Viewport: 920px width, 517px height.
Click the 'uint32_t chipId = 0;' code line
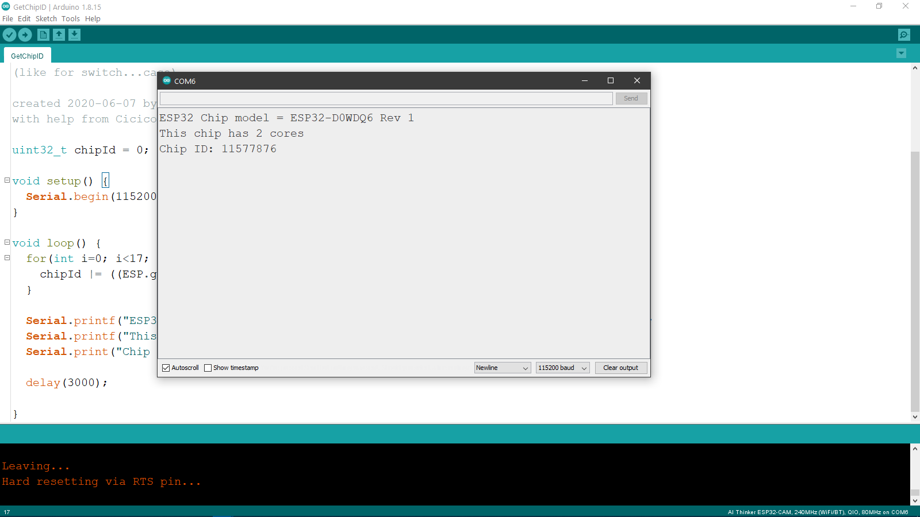click(x=80, y=150)
